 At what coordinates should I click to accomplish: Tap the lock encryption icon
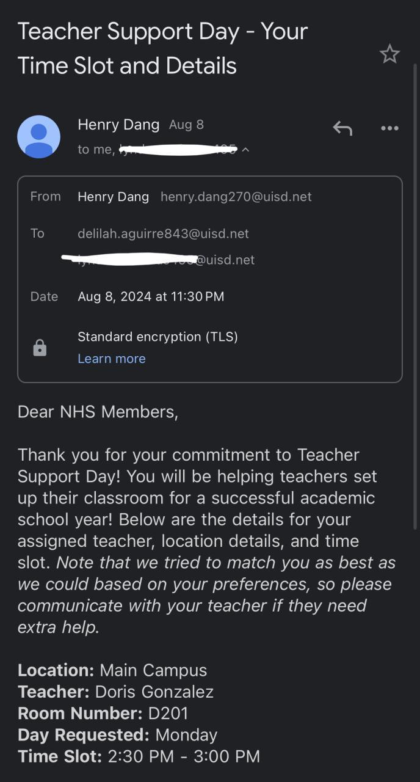40,348
